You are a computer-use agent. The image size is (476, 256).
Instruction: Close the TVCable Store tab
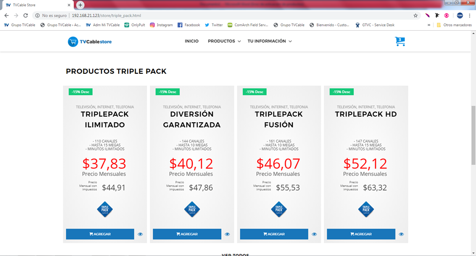click(x=69, y=5)
